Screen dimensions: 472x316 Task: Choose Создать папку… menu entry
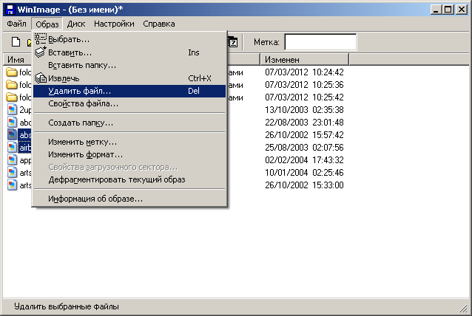click(129, 123)
